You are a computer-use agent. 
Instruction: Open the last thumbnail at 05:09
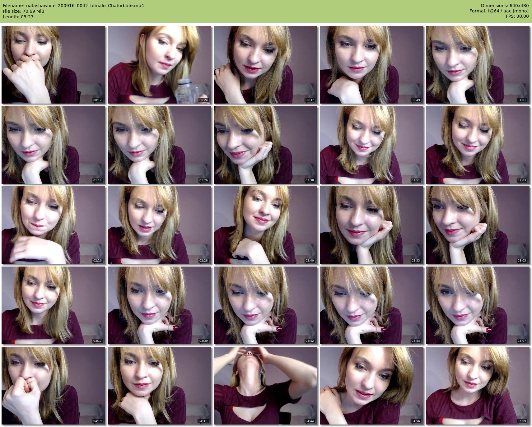[x=478, y=386]
